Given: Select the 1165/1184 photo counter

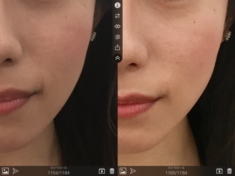Looking at the screenshot, I should tap(176, 173).
